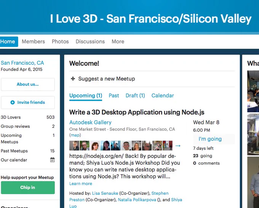
Task: Open the top photo in the right sidebar
Action: [253, 91]
